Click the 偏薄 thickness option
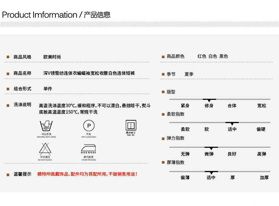279x206 pixels. pos(185,177)
